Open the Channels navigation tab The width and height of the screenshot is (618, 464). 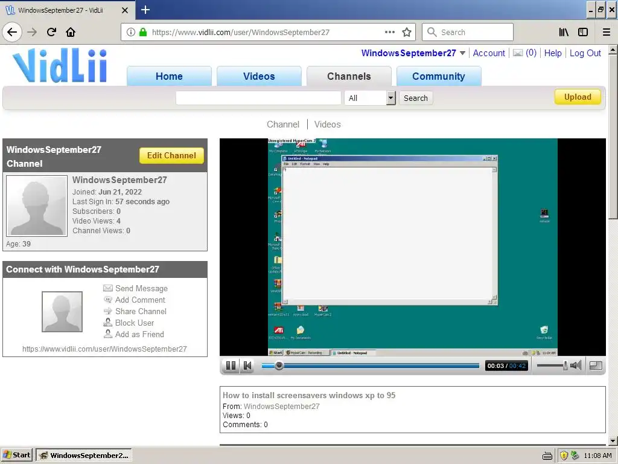click(x=349, y=76)
